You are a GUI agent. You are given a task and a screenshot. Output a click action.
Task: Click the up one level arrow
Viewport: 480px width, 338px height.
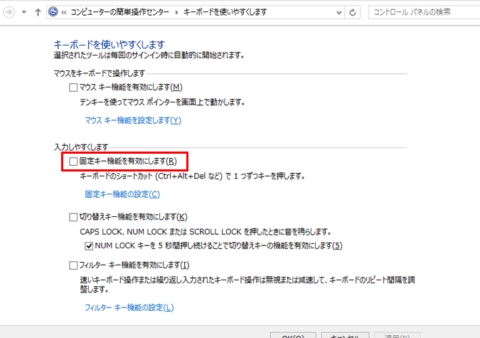point(38,13)
